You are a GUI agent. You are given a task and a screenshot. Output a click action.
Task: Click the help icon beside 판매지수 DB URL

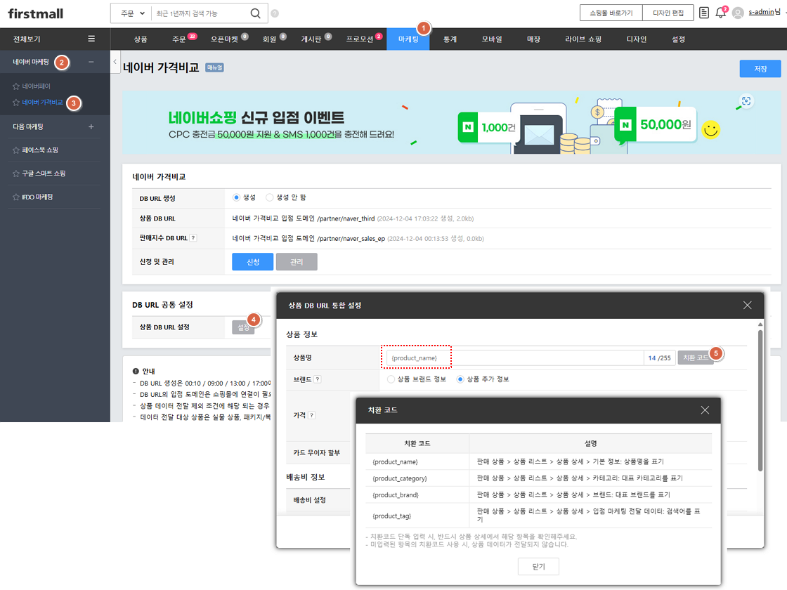(193, 238)
